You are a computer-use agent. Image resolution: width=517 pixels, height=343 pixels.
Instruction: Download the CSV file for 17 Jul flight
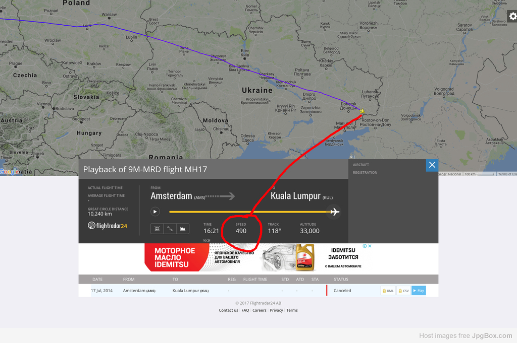click(403, 291)
